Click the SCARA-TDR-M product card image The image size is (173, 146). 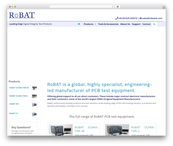61,130
